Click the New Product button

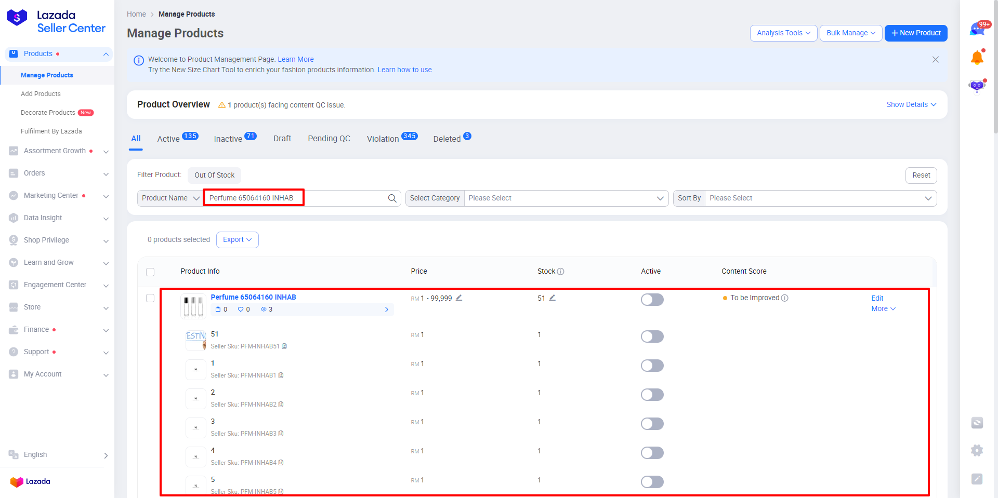915,33
